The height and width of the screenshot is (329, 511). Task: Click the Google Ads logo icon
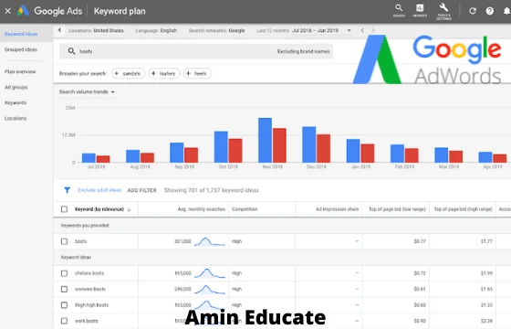click(24, 11)
